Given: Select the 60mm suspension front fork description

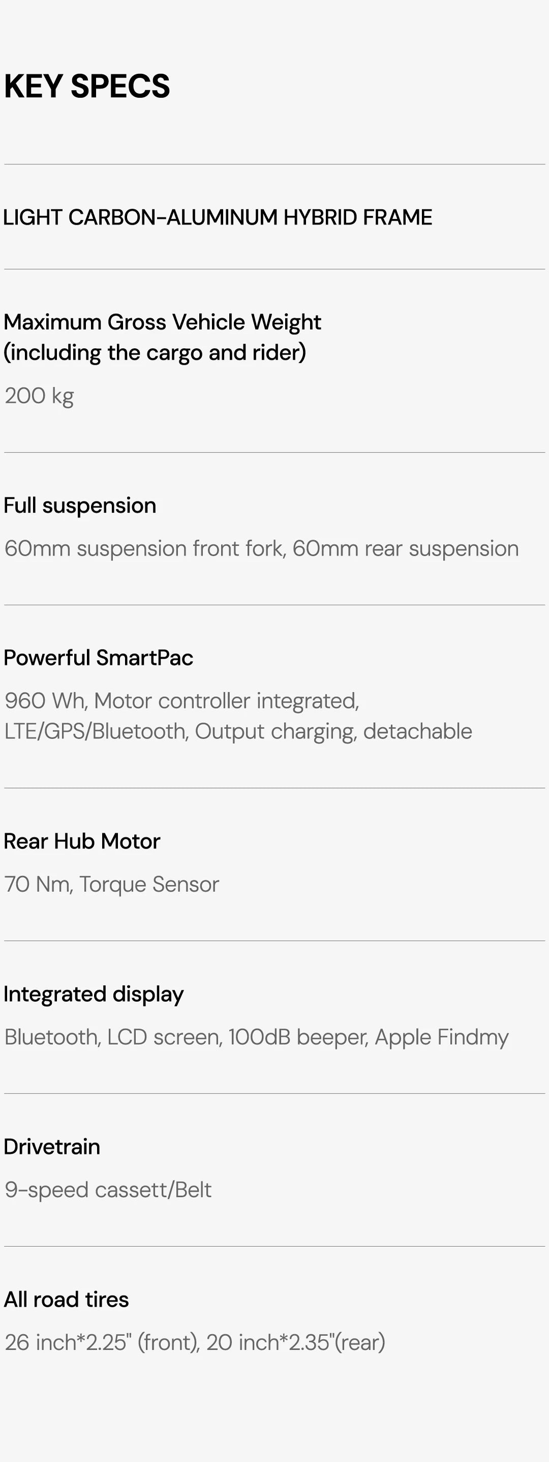Looking at the screenshot, I should pyautogui.click(x=261, y=548).
